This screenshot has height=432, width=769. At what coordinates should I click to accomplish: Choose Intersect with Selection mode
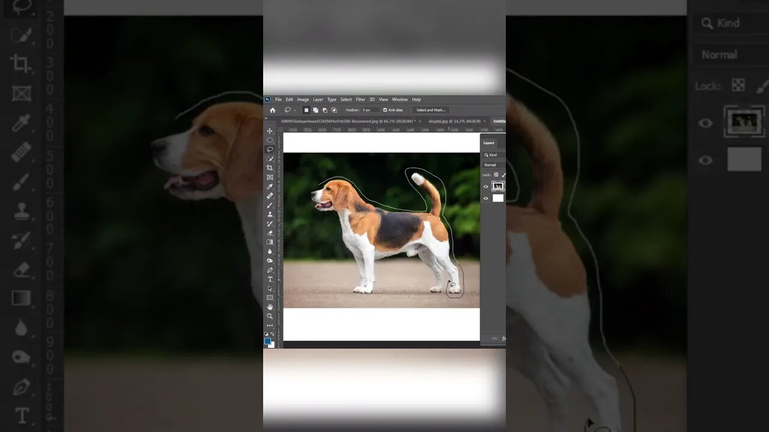(334, 110)
